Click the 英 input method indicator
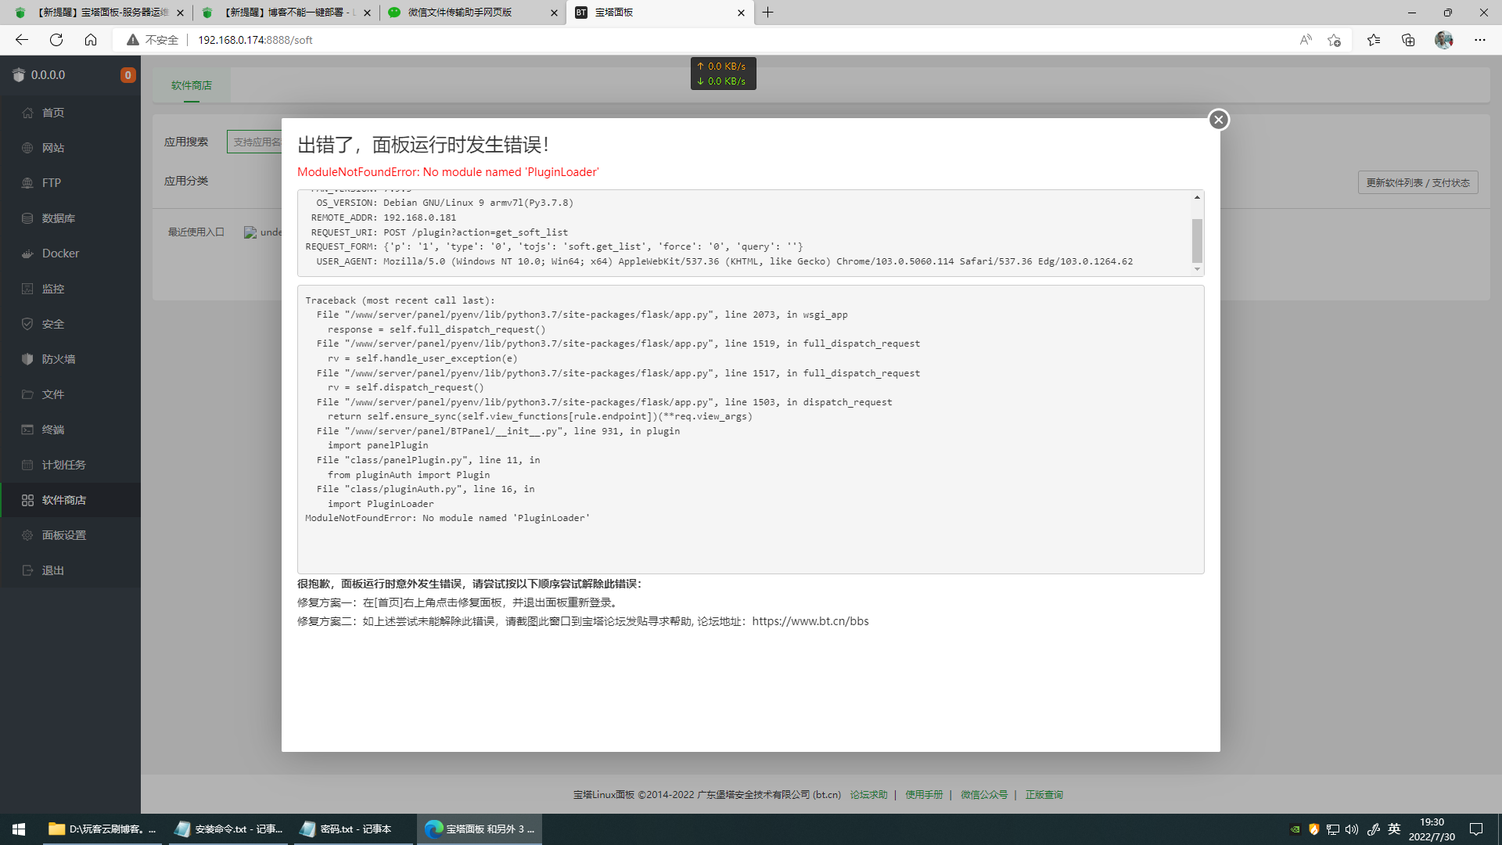 tap(1394, 829)
